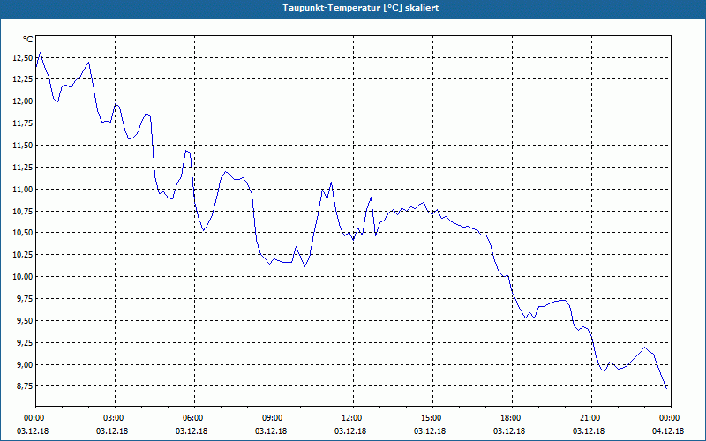
Task: Select the 11,50 y-axis label
Action: pos(23,145)
